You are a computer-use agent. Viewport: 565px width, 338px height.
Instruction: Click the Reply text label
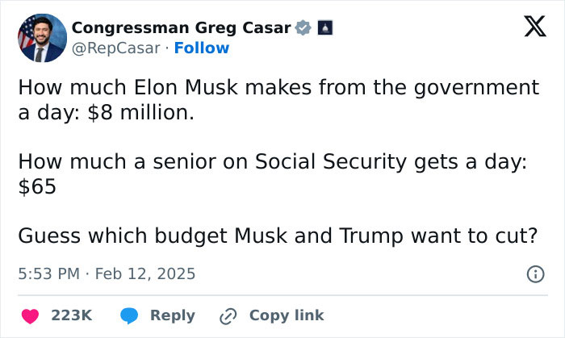(x=171, y=315)
